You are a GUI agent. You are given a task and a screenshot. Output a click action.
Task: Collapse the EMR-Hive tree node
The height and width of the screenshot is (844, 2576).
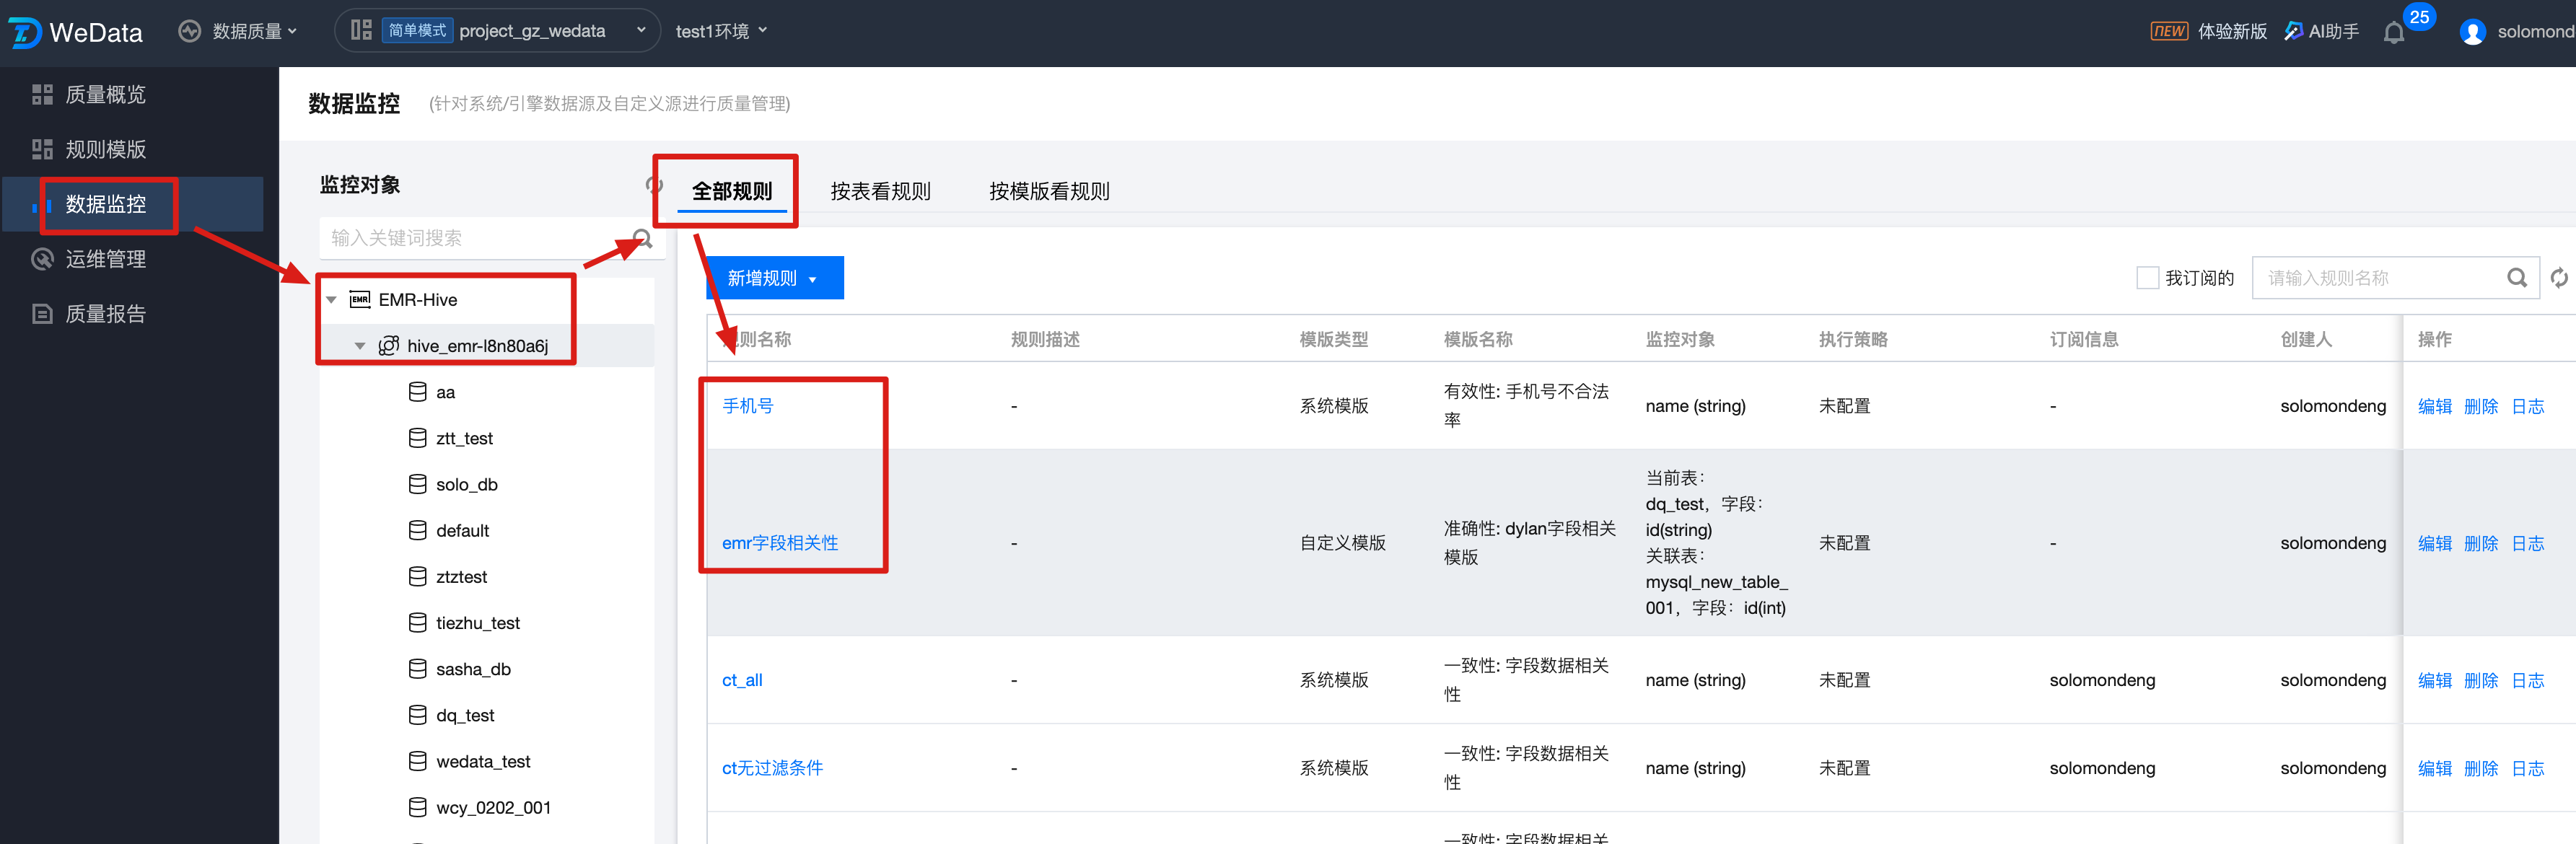tap(332, 300)
